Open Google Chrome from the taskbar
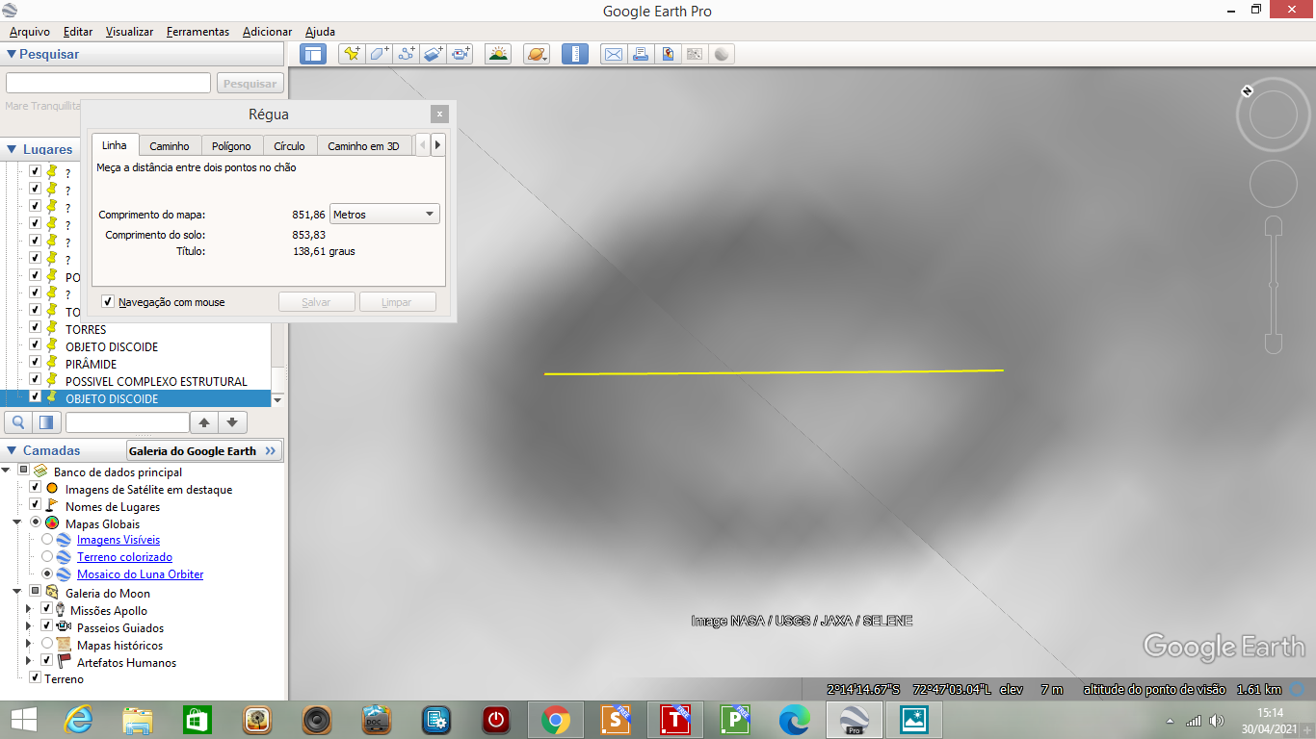 tap(555, 720)
